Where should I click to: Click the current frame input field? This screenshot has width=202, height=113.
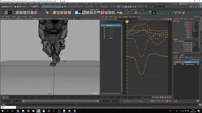146,97
